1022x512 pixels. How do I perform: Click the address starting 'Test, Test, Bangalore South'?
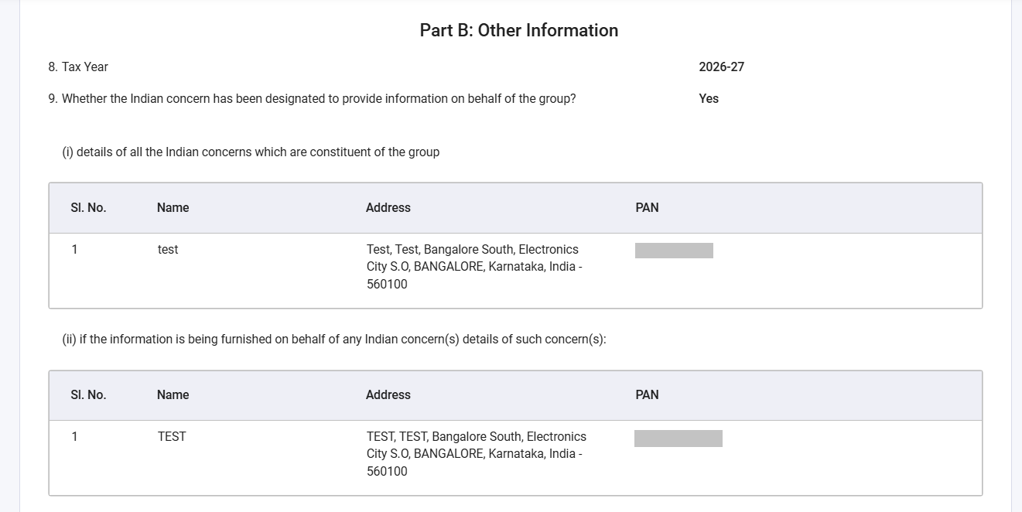click(474, 267)
